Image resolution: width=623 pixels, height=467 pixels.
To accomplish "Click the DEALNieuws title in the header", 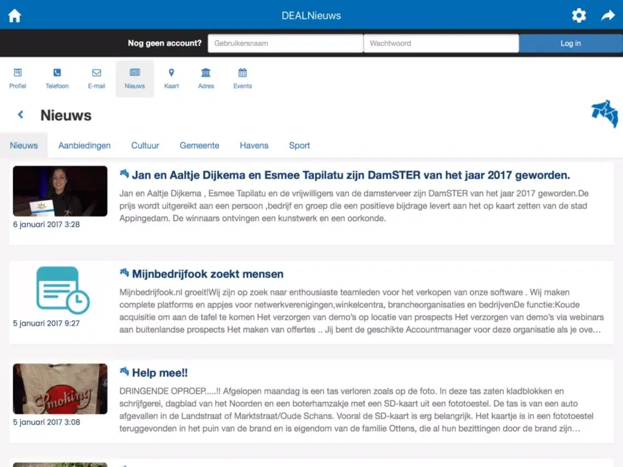I will [x=311, y=15].
